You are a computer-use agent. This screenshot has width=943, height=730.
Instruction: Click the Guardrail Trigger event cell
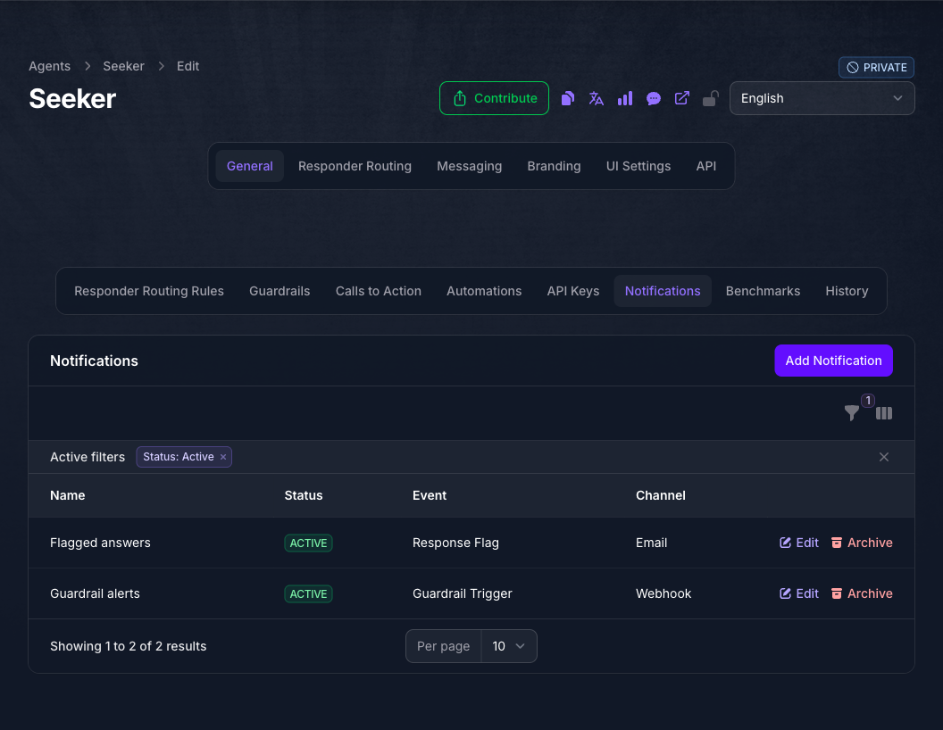tap(462, 594)
